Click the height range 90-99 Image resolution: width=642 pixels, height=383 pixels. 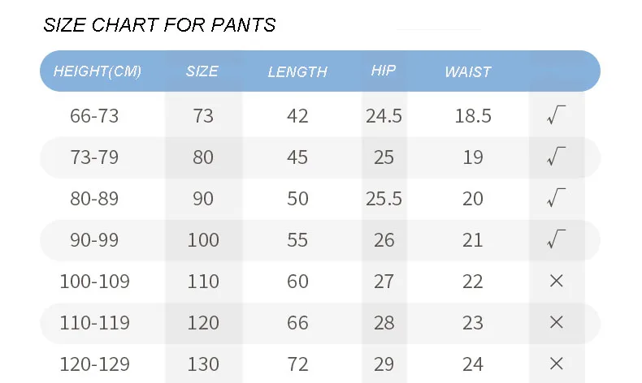94,240
